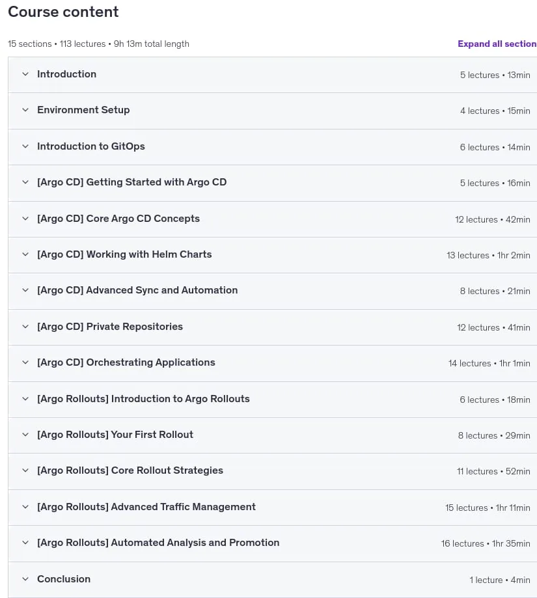The image size is (537, 598).
Task: Expand Core Argo CD Concepts chevron
Action: (x=25, y=219)
